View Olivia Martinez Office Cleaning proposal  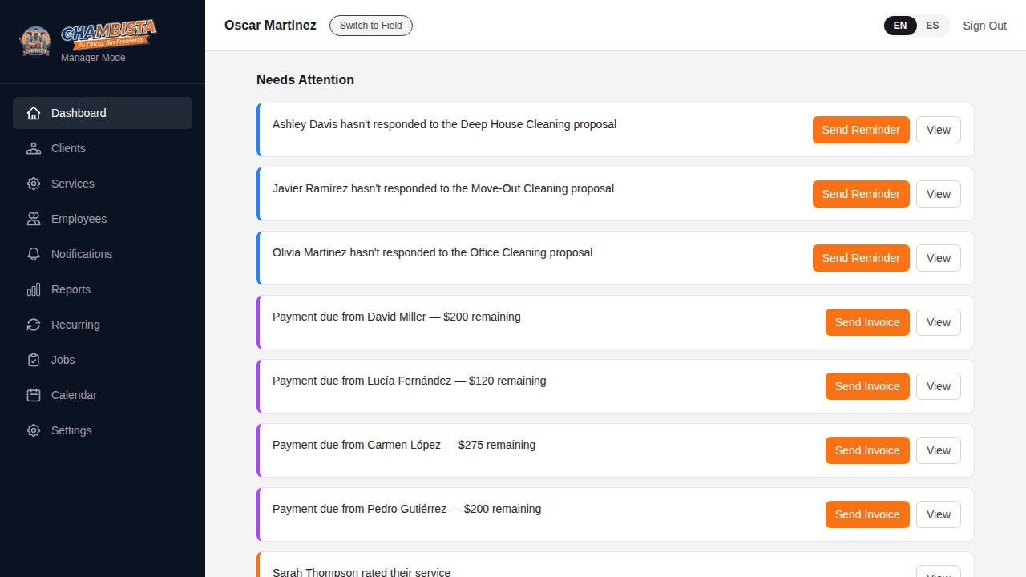click(x=938, y=258)
